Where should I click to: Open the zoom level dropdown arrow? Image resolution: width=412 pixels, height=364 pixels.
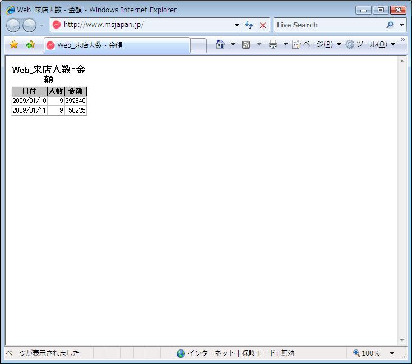(x=392, y=353)
